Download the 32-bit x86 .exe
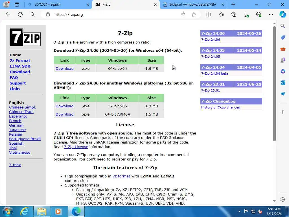Screen dimensions: 289x217 click(65, 106)
